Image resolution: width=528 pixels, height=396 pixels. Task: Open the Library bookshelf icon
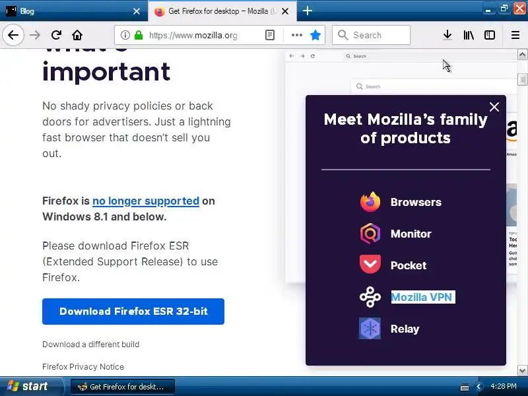tap(469, 35)
